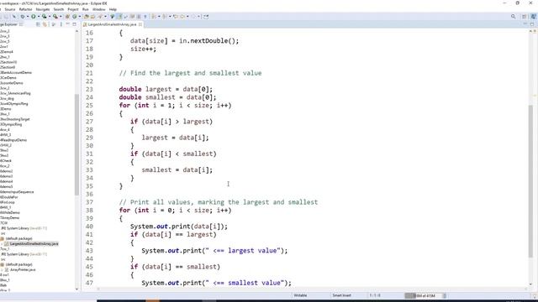Click the green Run toolbar button
This screenshot has height=302, width=538.
[34, 17]
